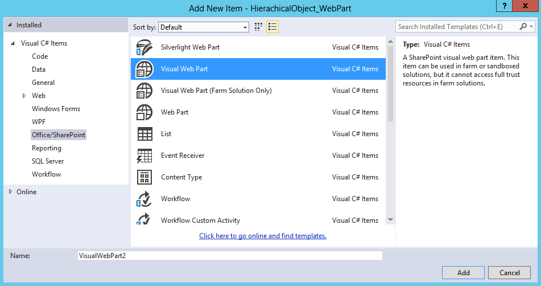Switch to small icons view
This screenshot has width=541, height=286.
259,27
